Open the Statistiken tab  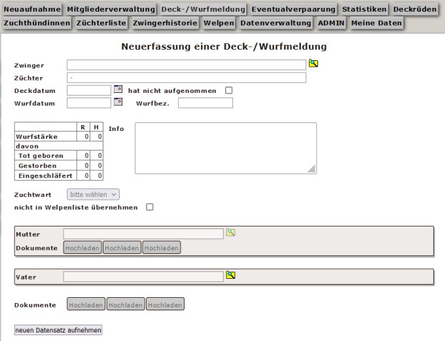click(x=365, y=9)
